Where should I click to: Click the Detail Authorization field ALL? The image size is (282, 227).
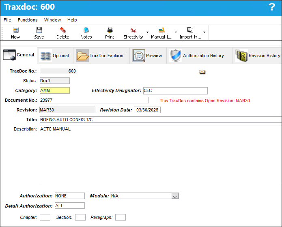point(70,206)
